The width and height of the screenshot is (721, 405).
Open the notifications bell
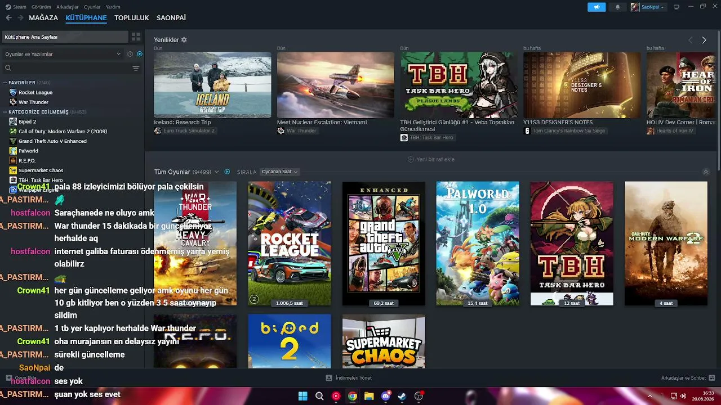618,7
